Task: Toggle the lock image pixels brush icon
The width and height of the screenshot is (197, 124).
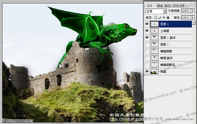Action: coord(160,18)
